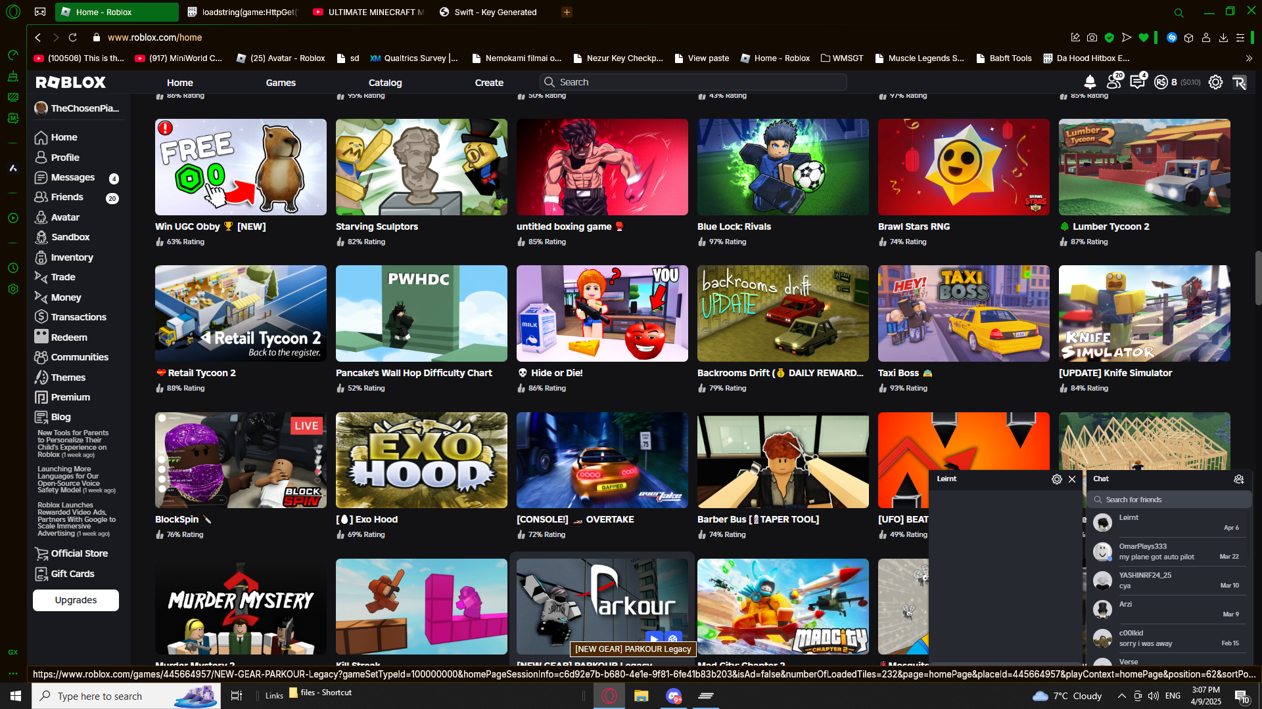Open the Robux balance icon
Viewport: 1262px width, 709px height.
[x=1161, y=82]
